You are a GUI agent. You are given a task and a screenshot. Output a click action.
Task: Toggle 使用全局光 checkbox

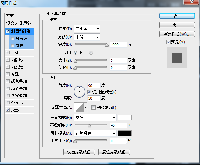coord(89,92)
